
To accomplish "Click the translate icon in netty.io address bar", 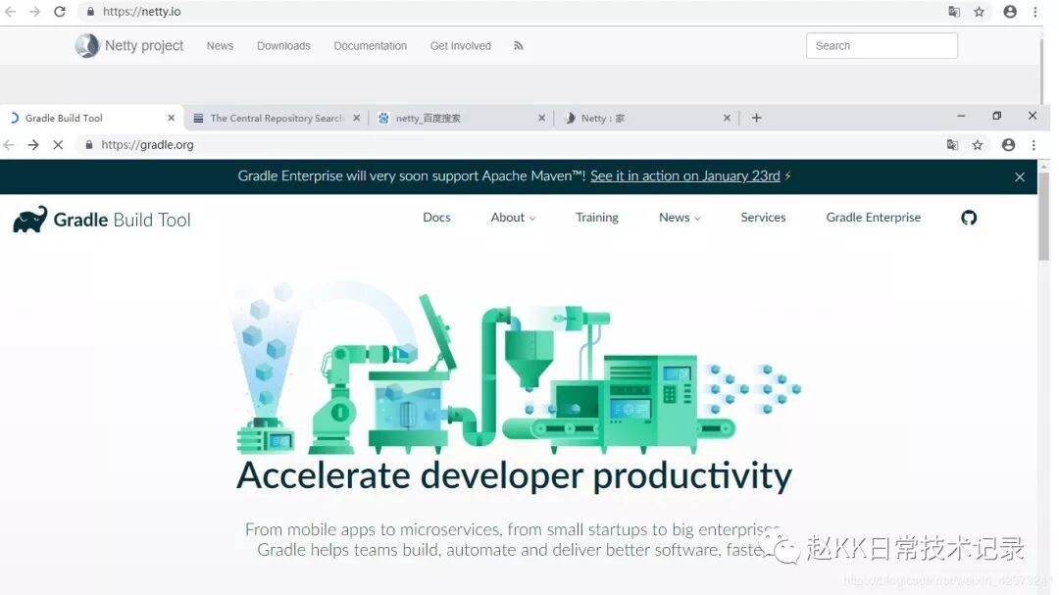I will [x=954, y=12].
